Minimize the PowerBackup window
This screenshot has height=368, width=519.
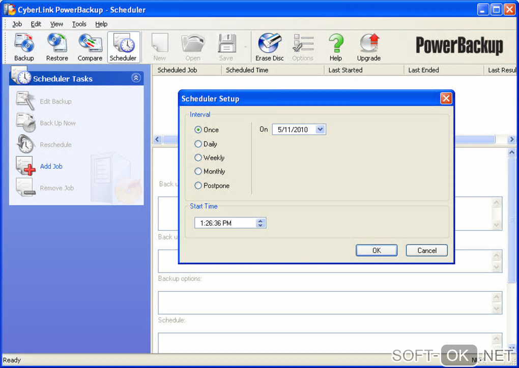(x=483, y=9)
